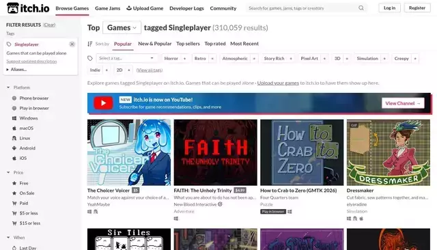This screenshot has width=437, height=250.
Task: Filter by On Sale games
Action: click(27, 193)
